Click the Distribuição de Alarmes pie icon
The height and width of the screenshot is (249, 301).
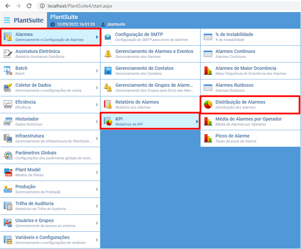click(x=208, y=104)
